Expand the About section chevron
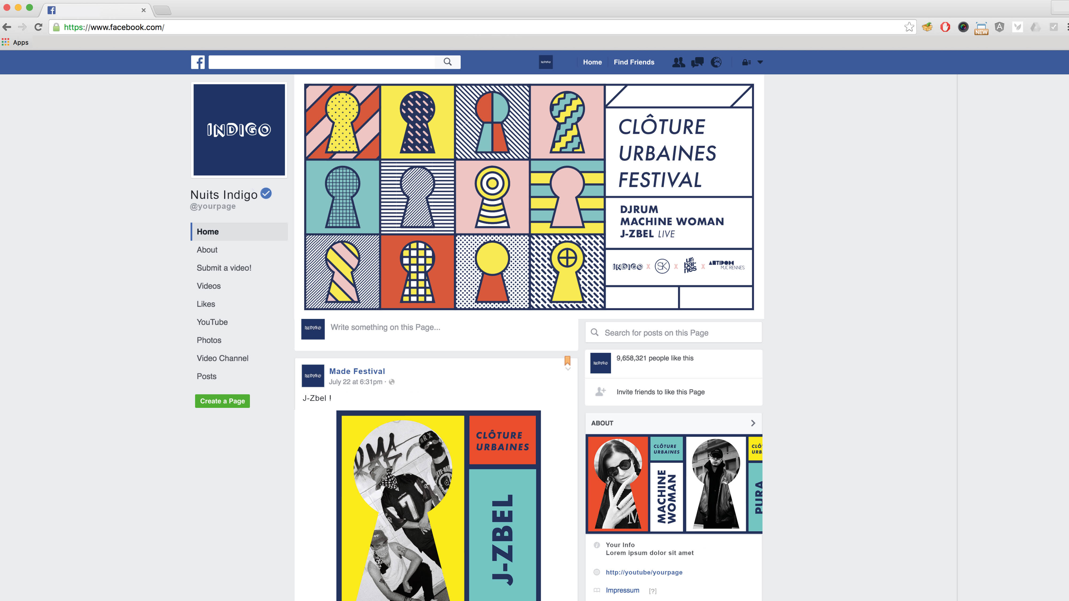 [x=753, y=423]
